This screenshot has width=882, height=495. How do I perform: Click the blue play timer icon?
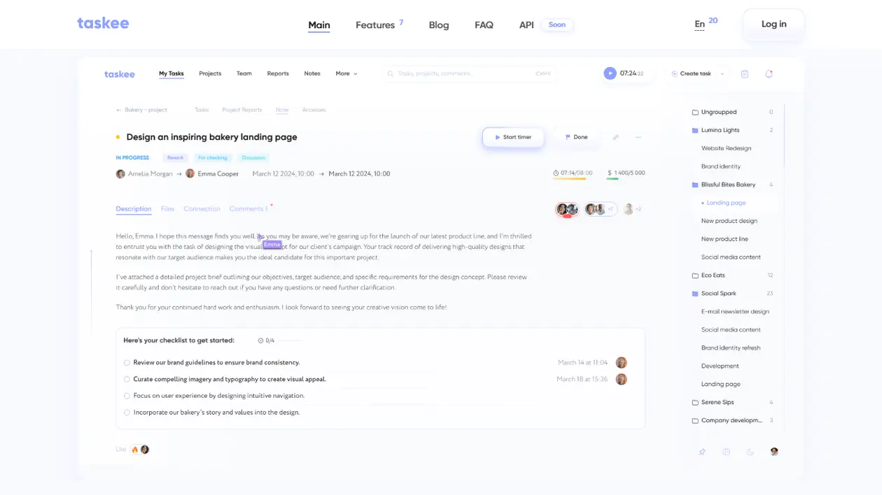pyautogui.click(x=610, y=73)
